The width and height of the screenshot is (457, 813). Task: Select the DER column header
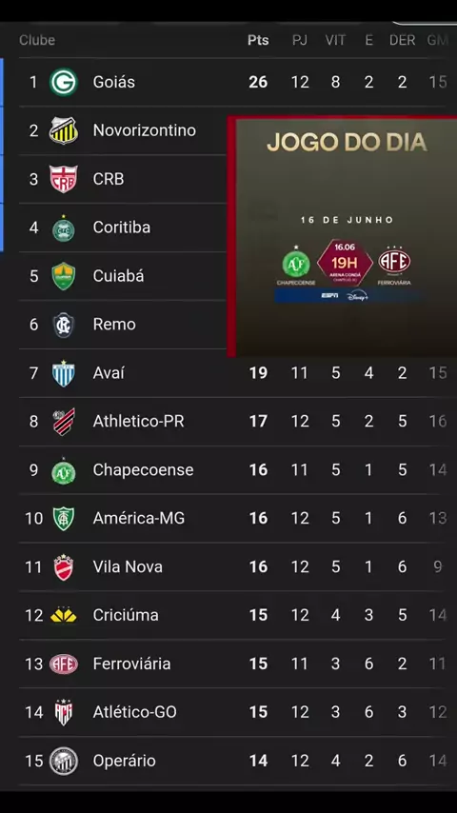[402, 40]
